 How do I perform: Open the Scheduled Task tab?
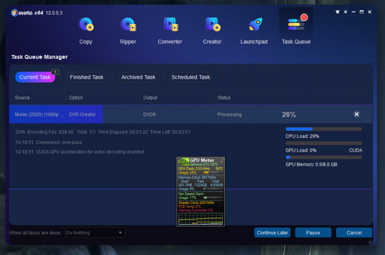click(x=190, y=77)
